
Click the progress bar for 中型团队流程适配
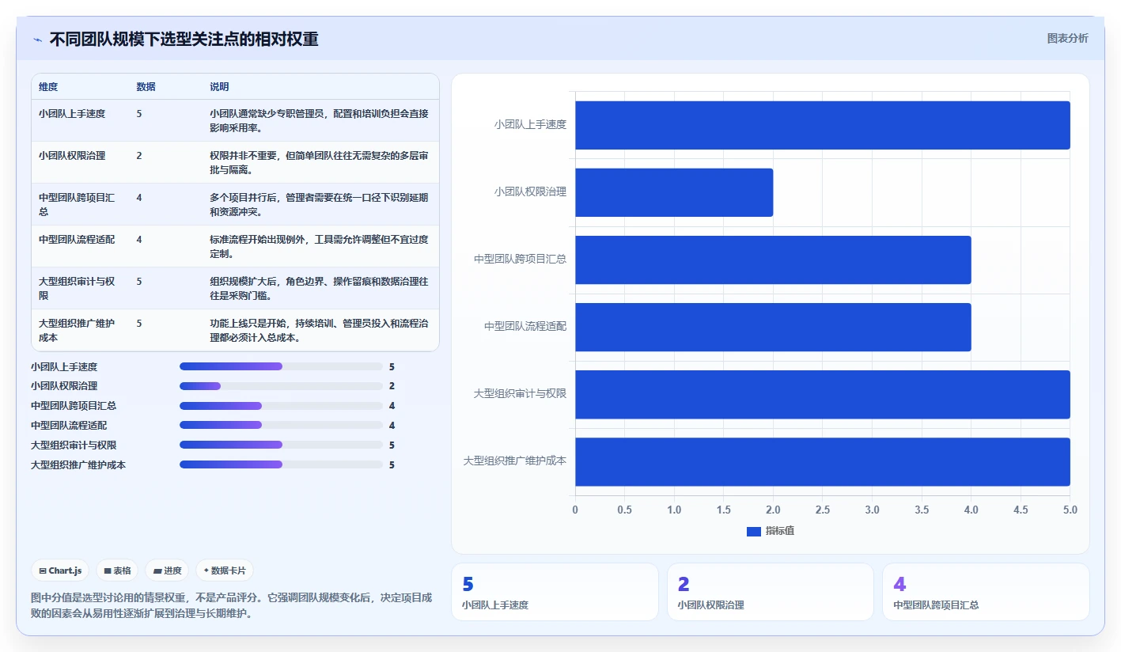click(x=281, y=425)
